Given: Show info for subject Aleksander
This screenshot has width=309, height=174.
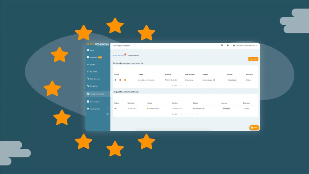Looking at the screenshot, I should click(x=203, y=109).
